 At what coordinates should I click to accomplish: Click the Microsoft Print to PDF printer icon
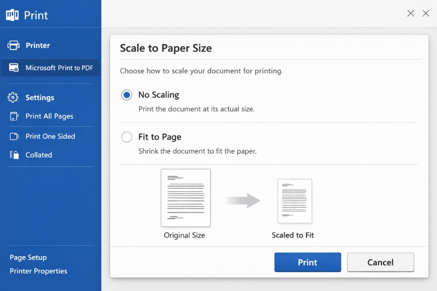(x=15, y=68)
